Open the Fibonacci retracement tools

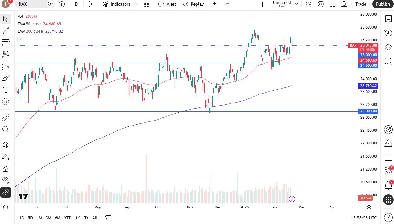click(5, 43)
